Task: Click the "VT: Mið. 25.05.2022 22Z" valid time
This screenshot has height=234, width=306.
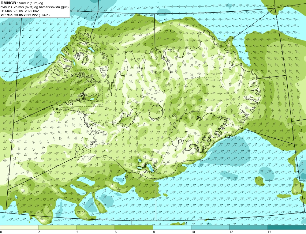Action: (x=19, y=15)
